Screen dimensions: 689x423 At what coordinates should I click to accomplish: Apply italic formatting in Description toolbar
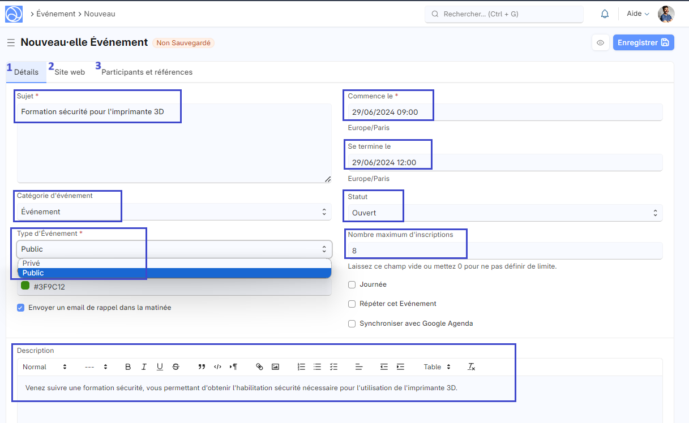144,367
